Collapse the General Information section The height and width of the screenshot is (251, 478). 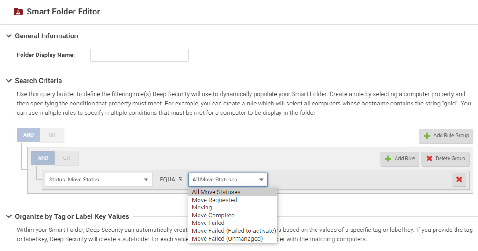coord(9,36)
